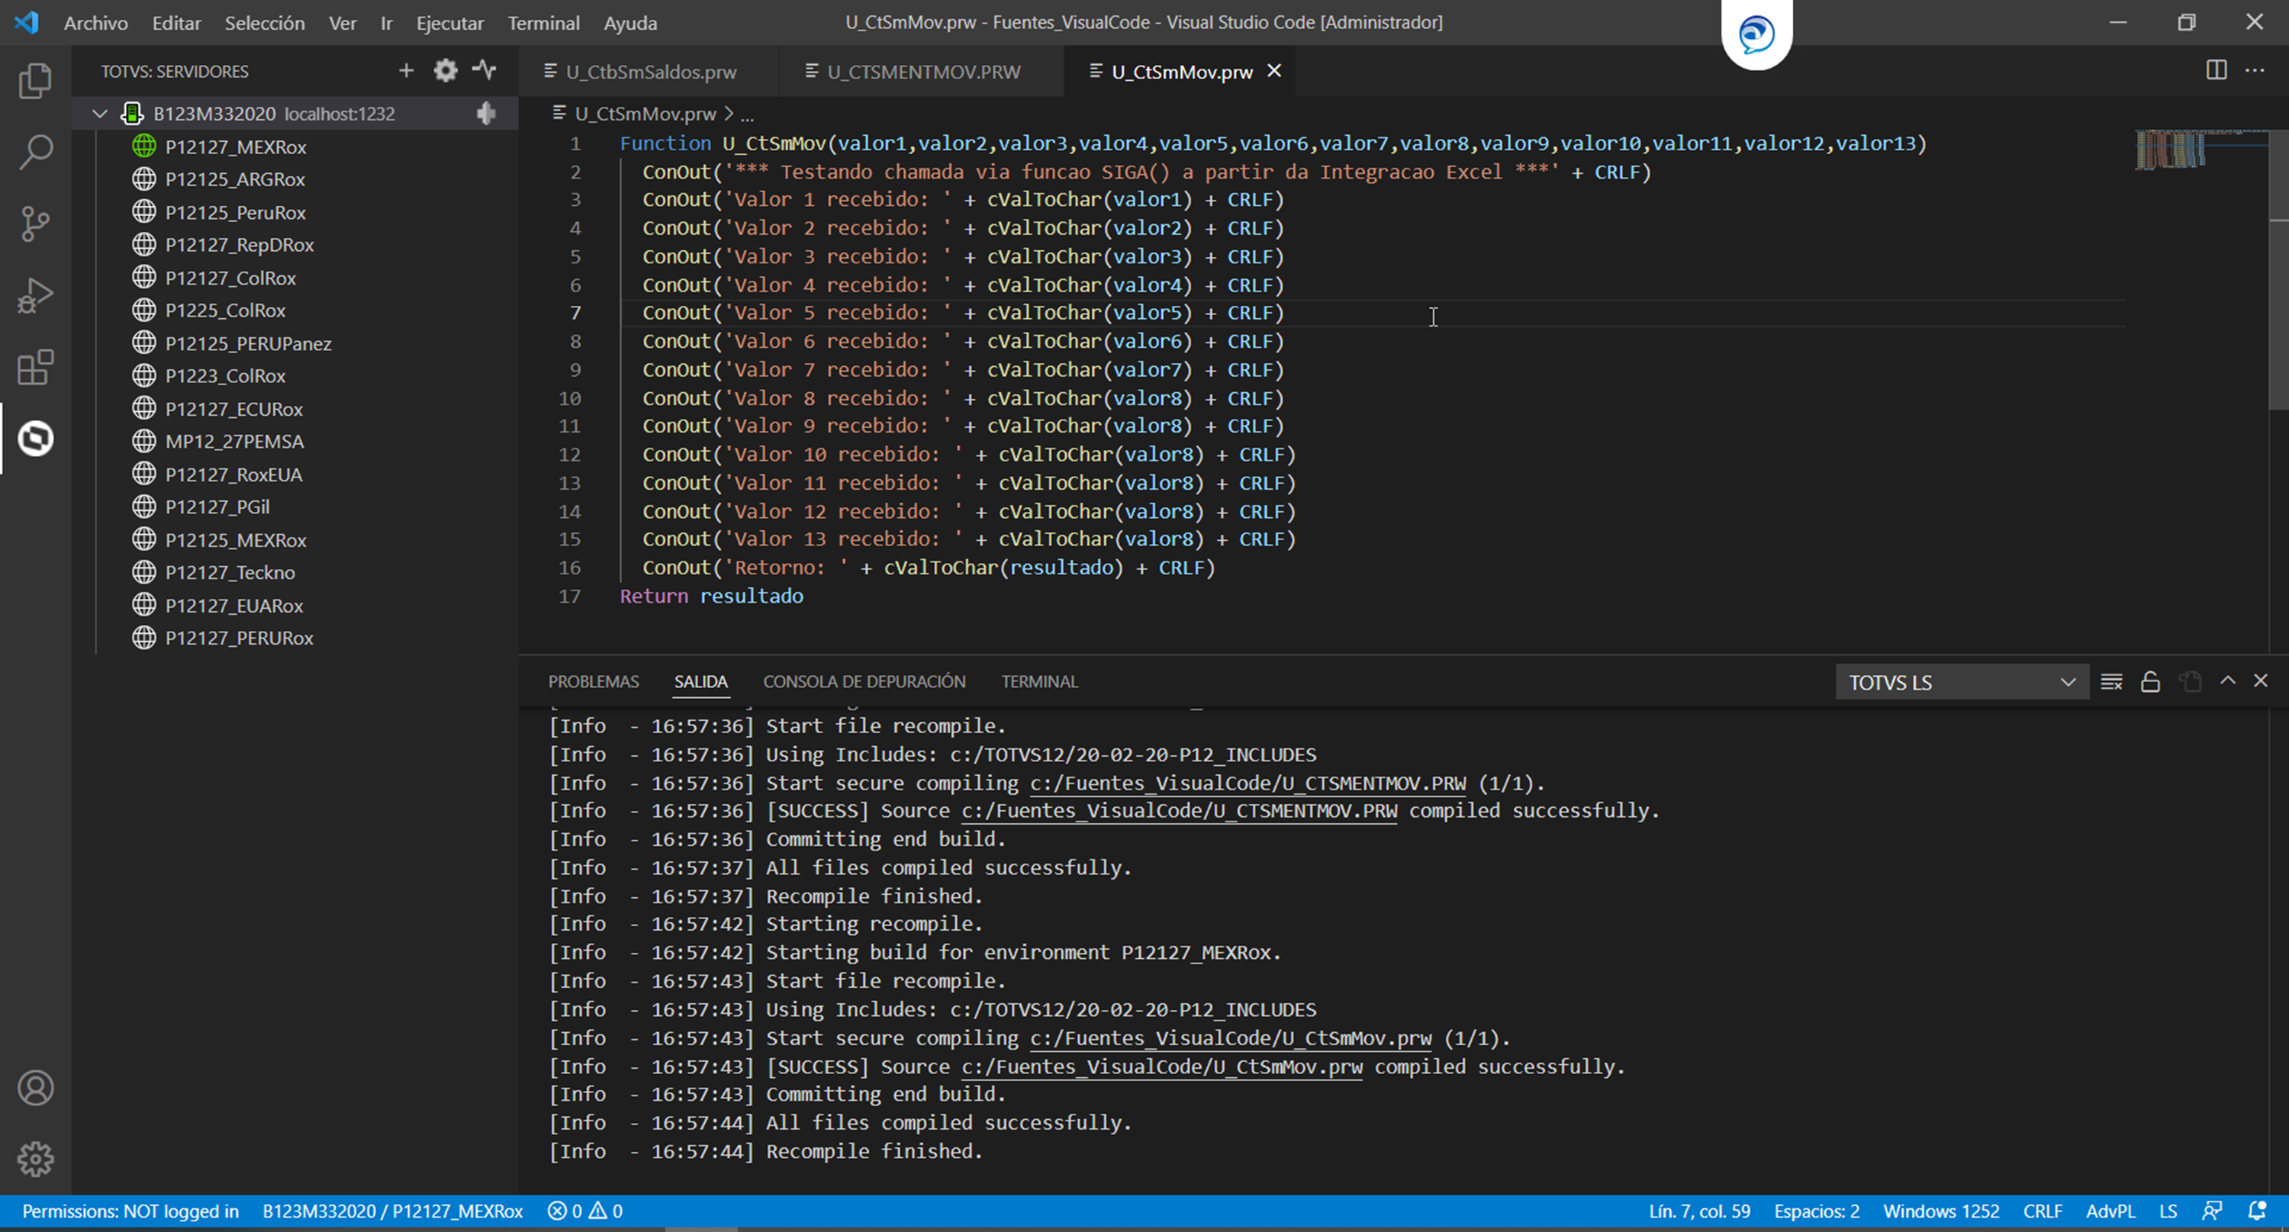Add a new server with plus icon
This screenshot has width=2289, height=1232.
(406, 70)
